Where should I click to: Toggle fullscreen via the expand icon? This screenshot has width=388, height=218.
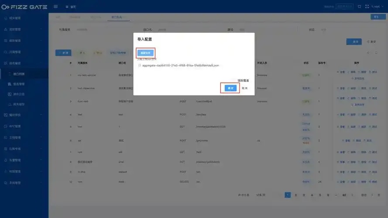click(x=367, y=7)
